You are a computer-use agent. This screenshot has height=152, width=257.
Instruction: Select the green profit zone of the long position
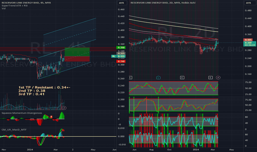[x=77, y=52]
